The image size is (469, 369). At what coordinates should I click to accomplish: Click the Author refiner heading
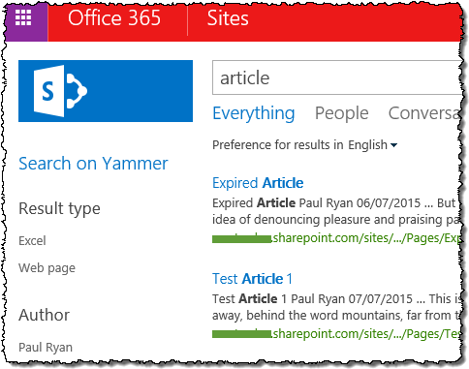pyautogui.click(x=44, y=315)
